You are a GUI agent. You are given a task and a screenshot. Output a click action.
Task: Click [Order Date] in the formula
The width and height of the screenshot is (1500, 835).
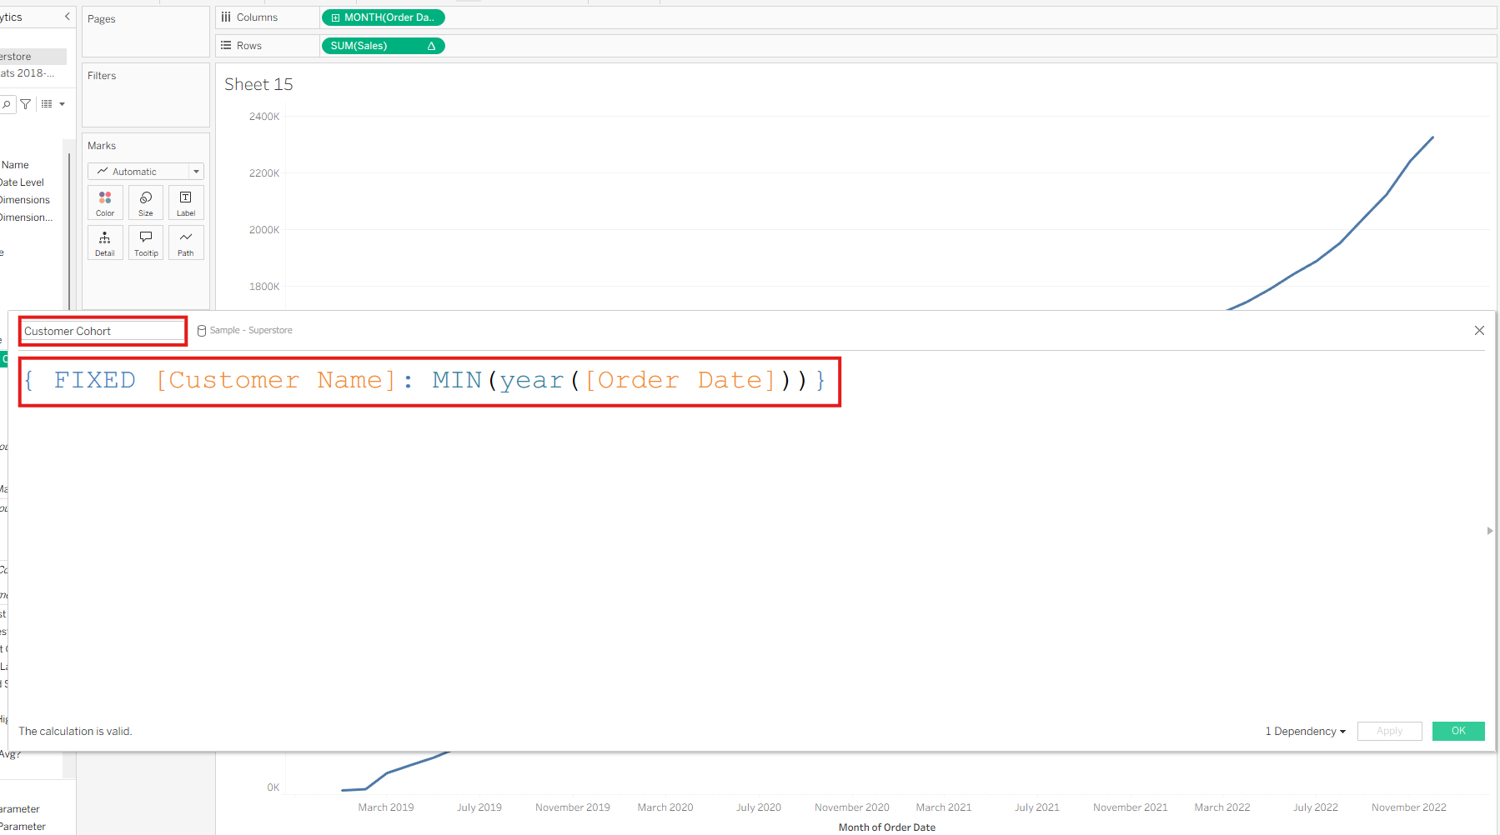tap(681, 381)
